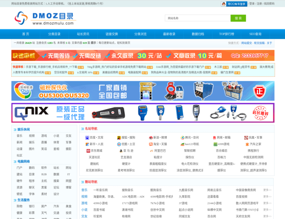Image resolution: width=285 pixels, height=219 pixels.
Task: Open 阿里巴巴 icon link
Action: pyautogui.click(x=152, y=151)
